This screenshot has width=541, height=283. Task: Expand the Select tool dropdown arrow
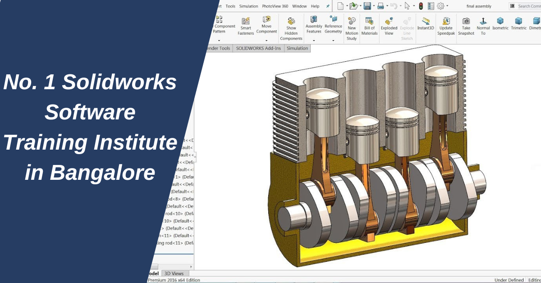pyautogui.click(x=413, y=6)
